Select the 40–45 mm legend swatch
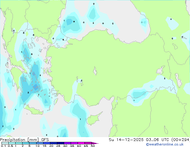This screenshot has width=190, height=147. 81,143
